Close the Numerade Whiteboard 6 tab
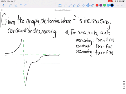Screen dimensions: 126x94 2,10
